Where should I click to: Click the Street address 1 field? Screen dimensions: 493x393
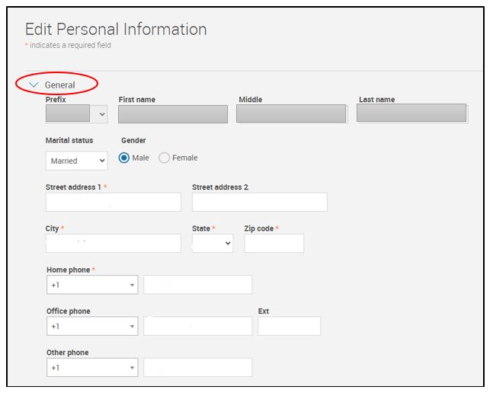(x=114, y=202)
